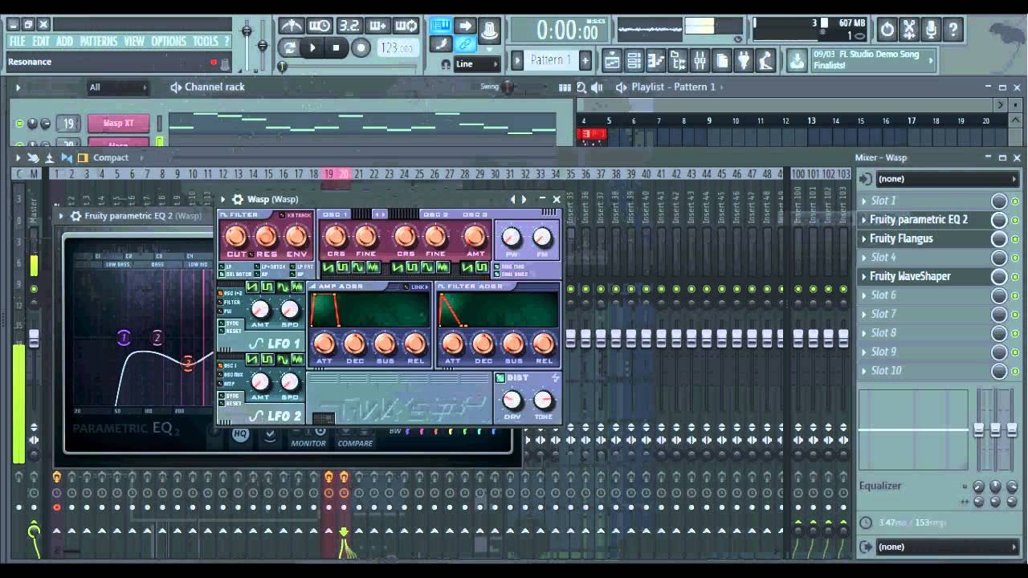Image resolution: width=1028 pixels, height=578 pixels.
Task: Open the ADD menu
Action: [x=64, y=42]
